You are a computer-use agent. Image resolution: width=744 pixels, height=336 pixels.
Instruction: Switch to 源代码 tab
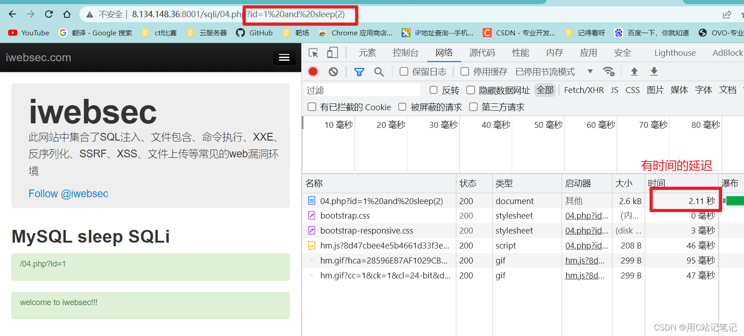pos(482,53)
